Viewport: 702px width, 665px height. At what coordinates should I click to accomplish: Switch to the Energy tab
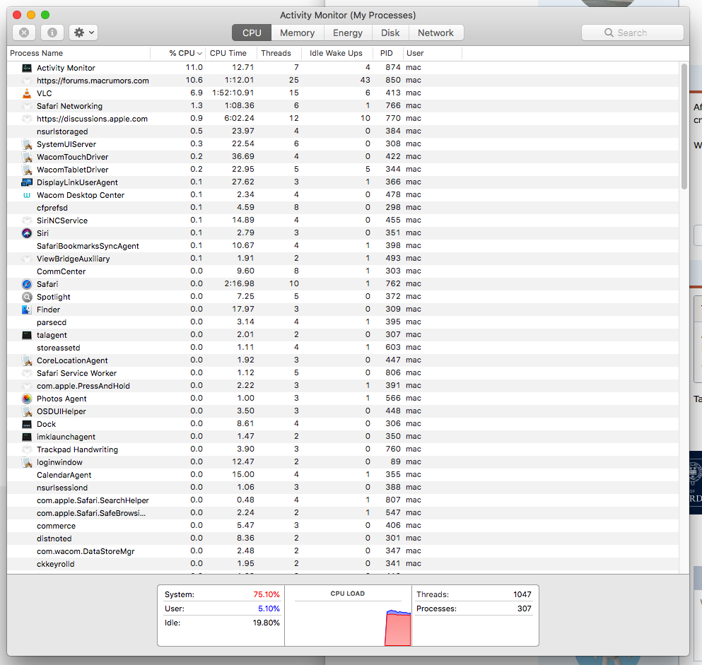point(348,33)
